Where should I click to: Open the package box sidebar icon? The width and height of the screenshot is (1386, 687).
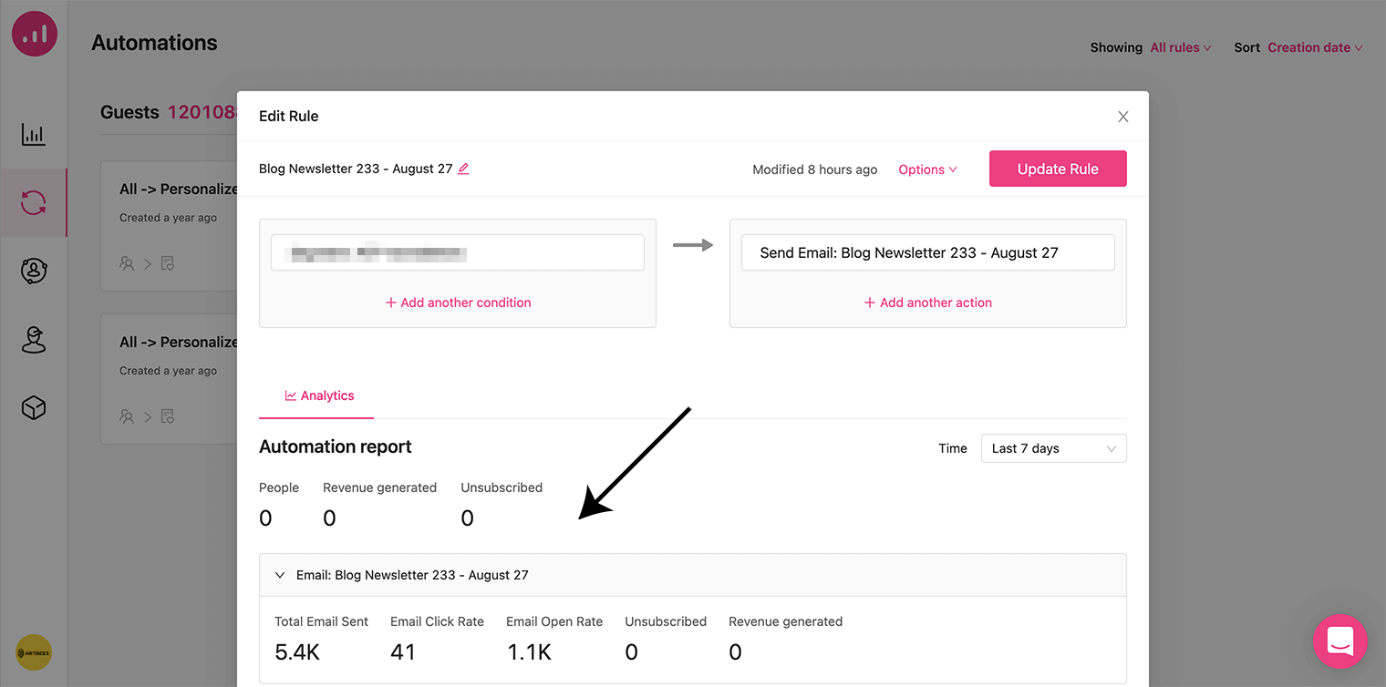point(34,408)
